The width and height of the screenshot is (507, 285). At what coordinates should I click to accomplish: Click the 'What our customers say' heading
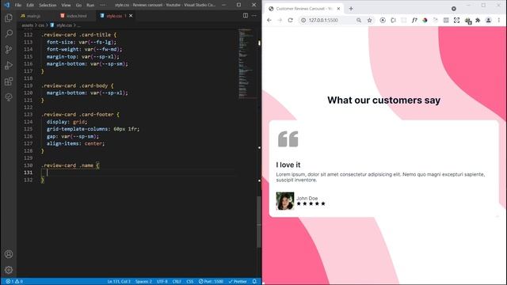[383, 101]
